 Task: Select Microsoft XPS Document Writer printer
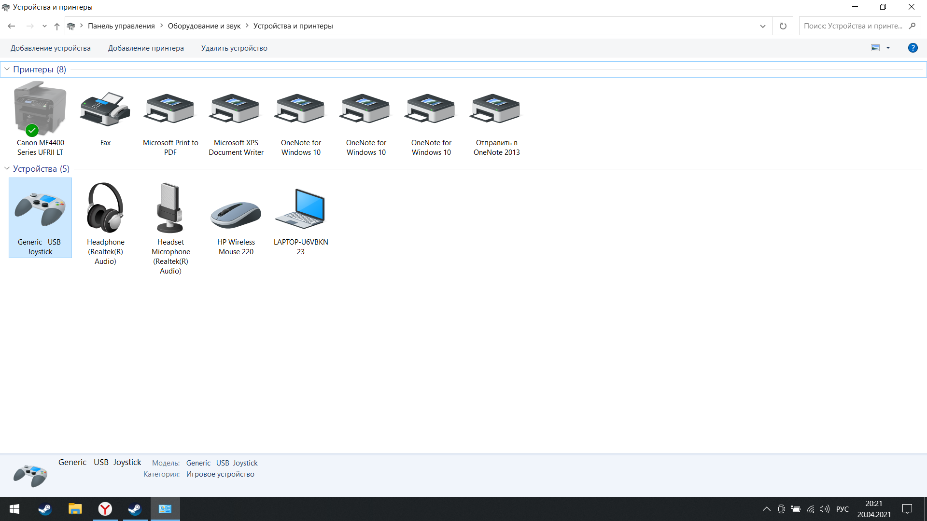pyautogui.click(x=236, y=119)
